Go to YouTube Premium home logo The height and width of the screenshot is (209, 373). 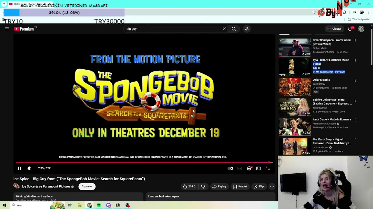(24, 29)
